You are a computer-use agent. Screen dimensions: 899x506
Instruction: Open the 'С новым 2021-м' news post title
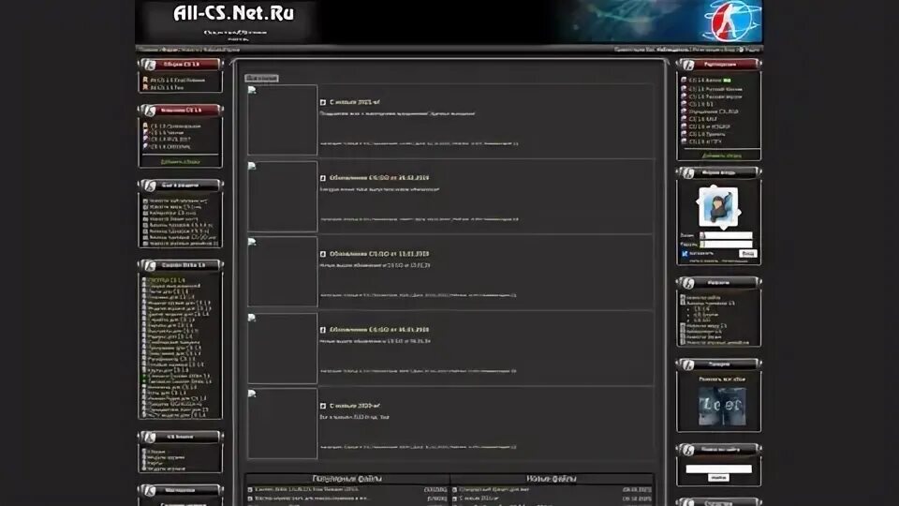354,102
